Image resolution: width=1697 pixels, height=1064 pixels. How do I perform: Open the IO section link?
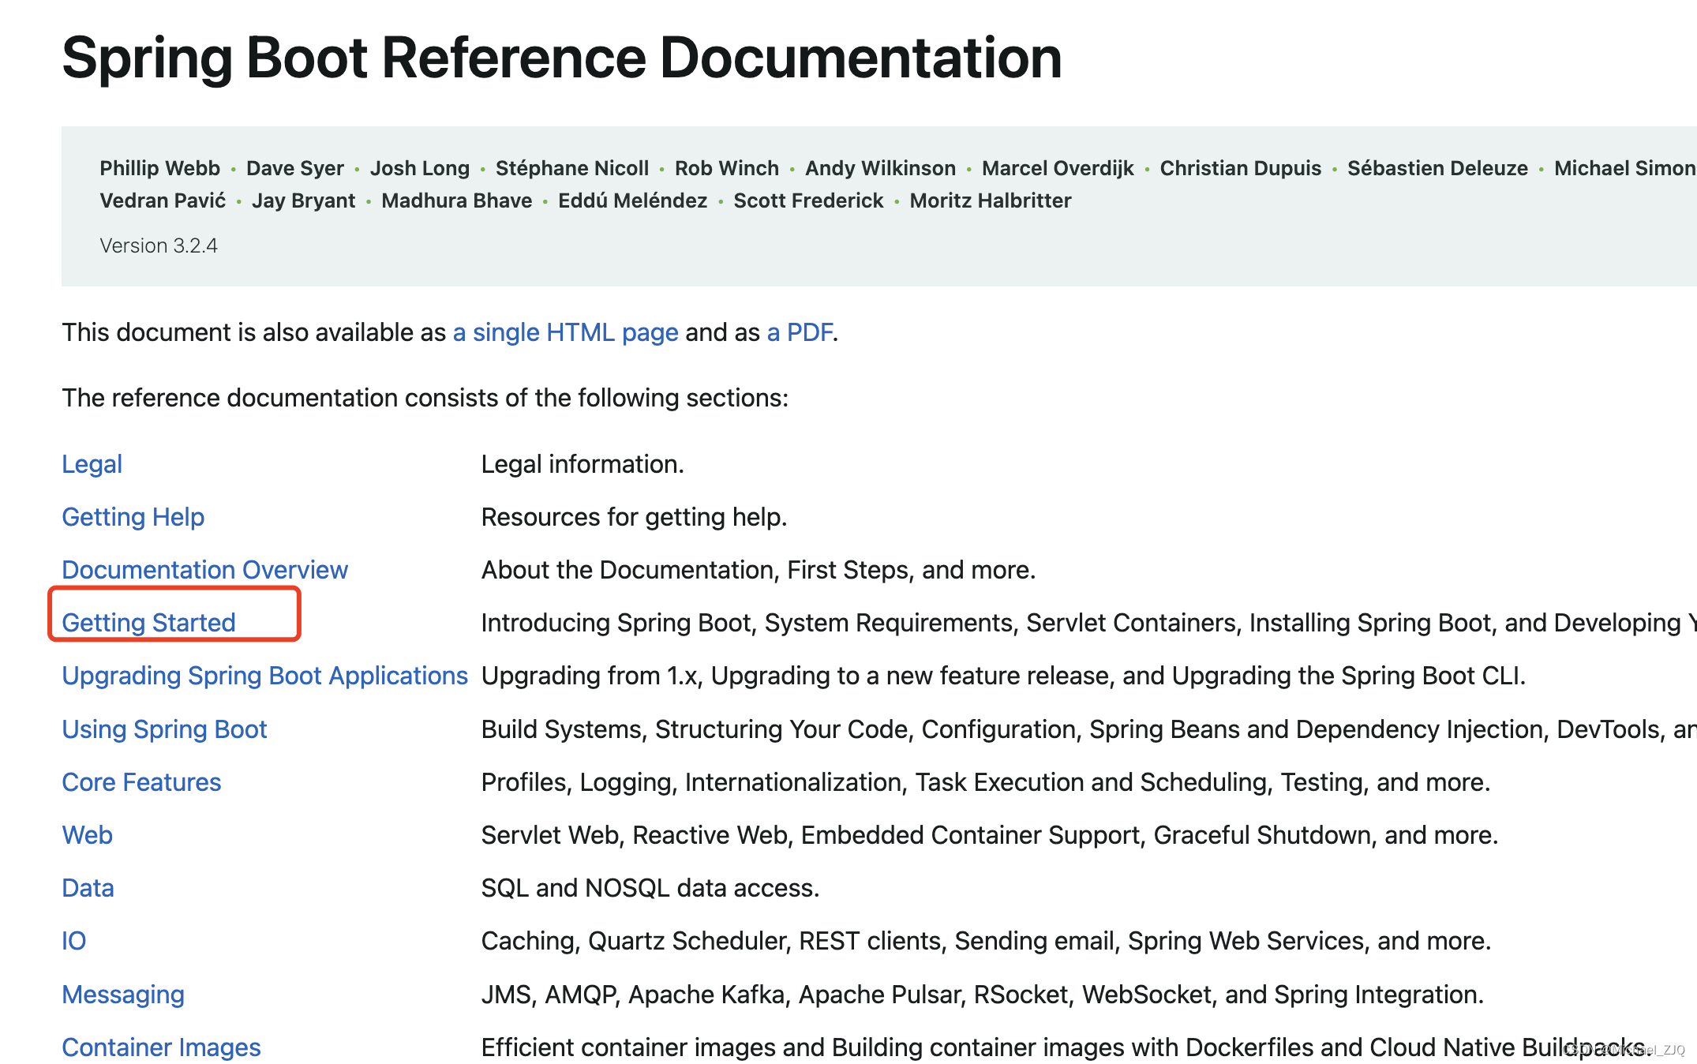click(73, 941)
